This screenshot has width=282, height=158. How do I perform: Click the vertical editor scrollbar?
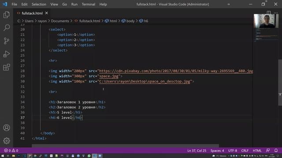point(280,83)
